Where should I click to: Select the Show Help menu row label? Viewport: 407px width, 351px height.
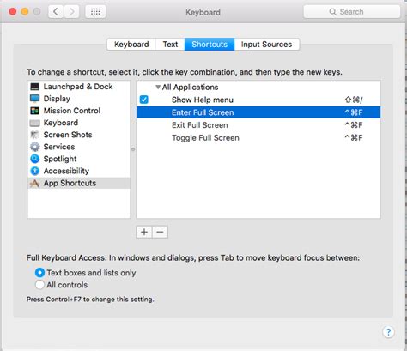coord(203,100)
